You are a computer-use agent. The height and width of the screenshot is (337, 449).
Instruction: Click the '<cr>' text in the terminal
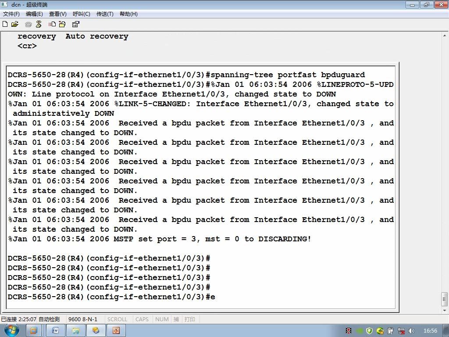(27, 46)
